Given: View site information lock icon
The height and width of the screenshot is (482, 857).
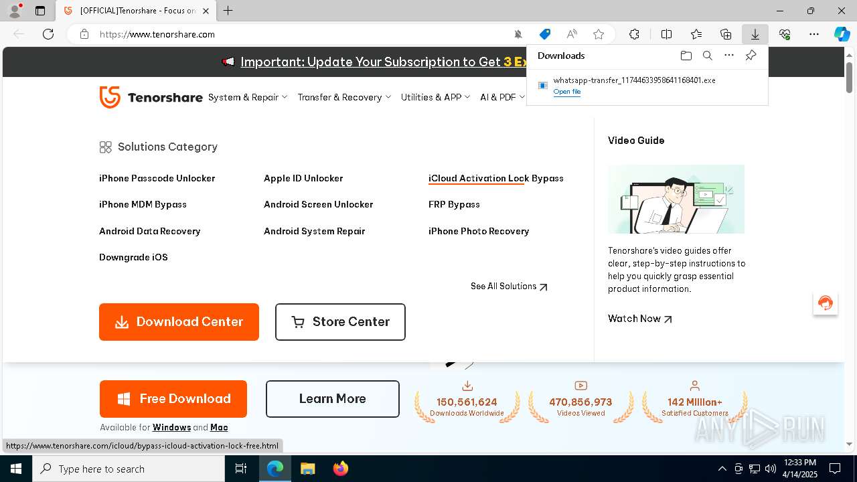Looking at the screenshot, I should click(x=84, y=34).
